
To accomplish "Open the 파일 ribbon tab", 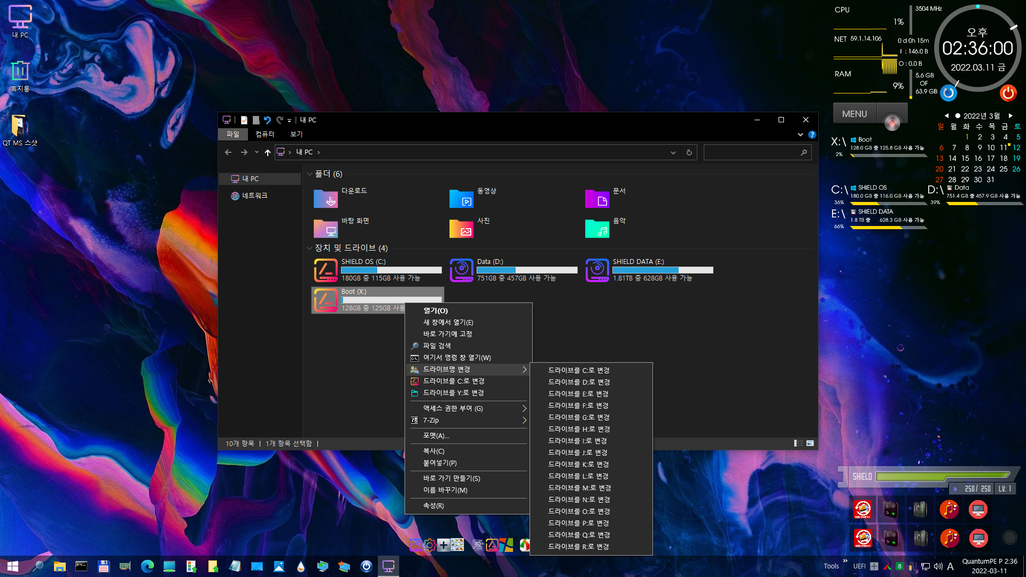I will (x=233, y=134).
